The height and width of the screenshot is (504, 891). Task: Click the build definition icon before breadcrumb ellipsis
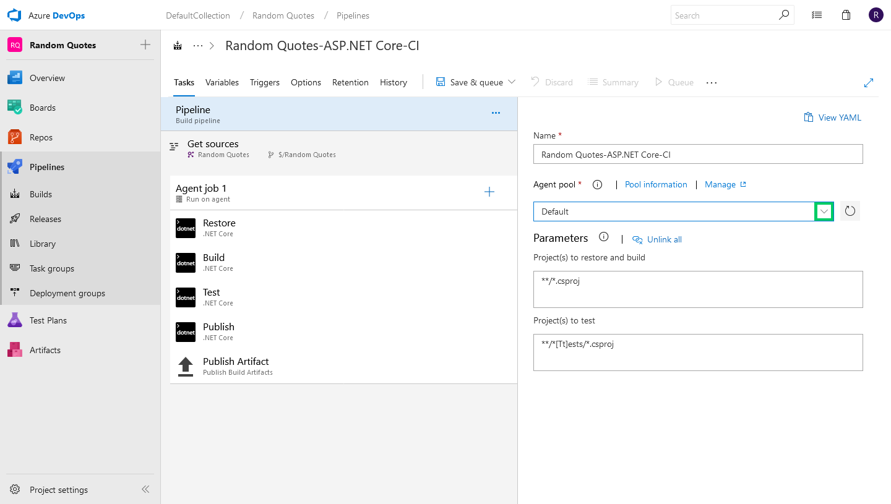178,46
